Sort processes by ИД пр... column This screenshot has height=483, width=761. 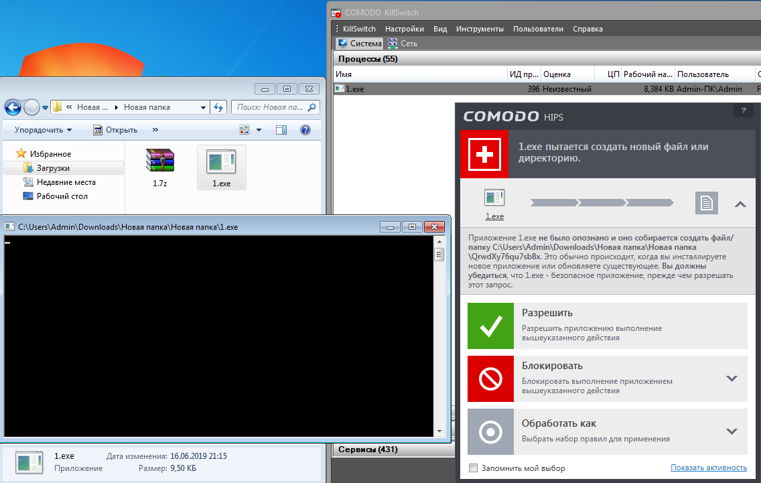pos(524,74)
